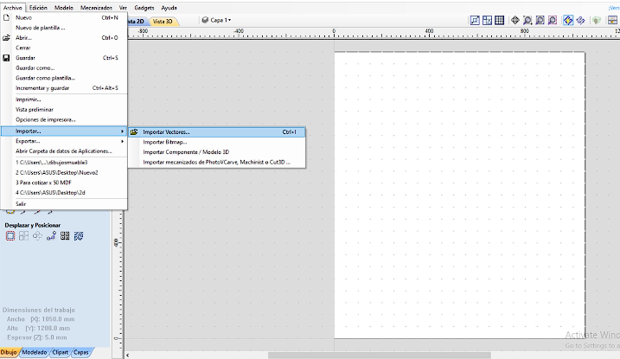This screenshot has width=620, height=359.
Task: Switch to the Capas bottom tab
Action: (81, 352)
